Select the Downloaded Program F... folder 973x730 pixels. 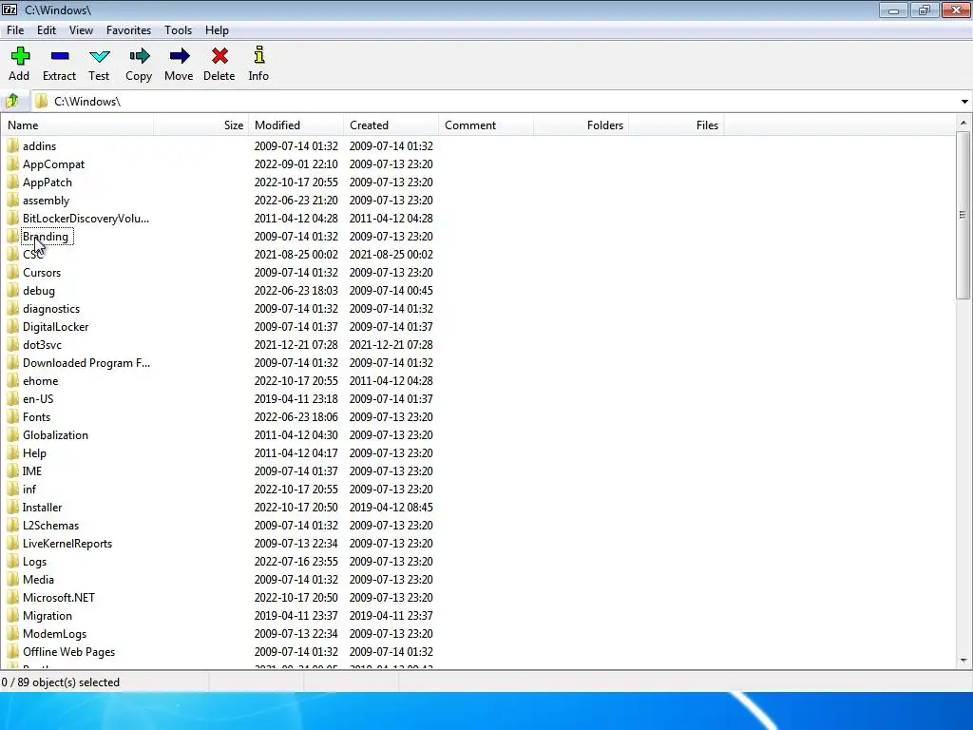tap(86, 362)
